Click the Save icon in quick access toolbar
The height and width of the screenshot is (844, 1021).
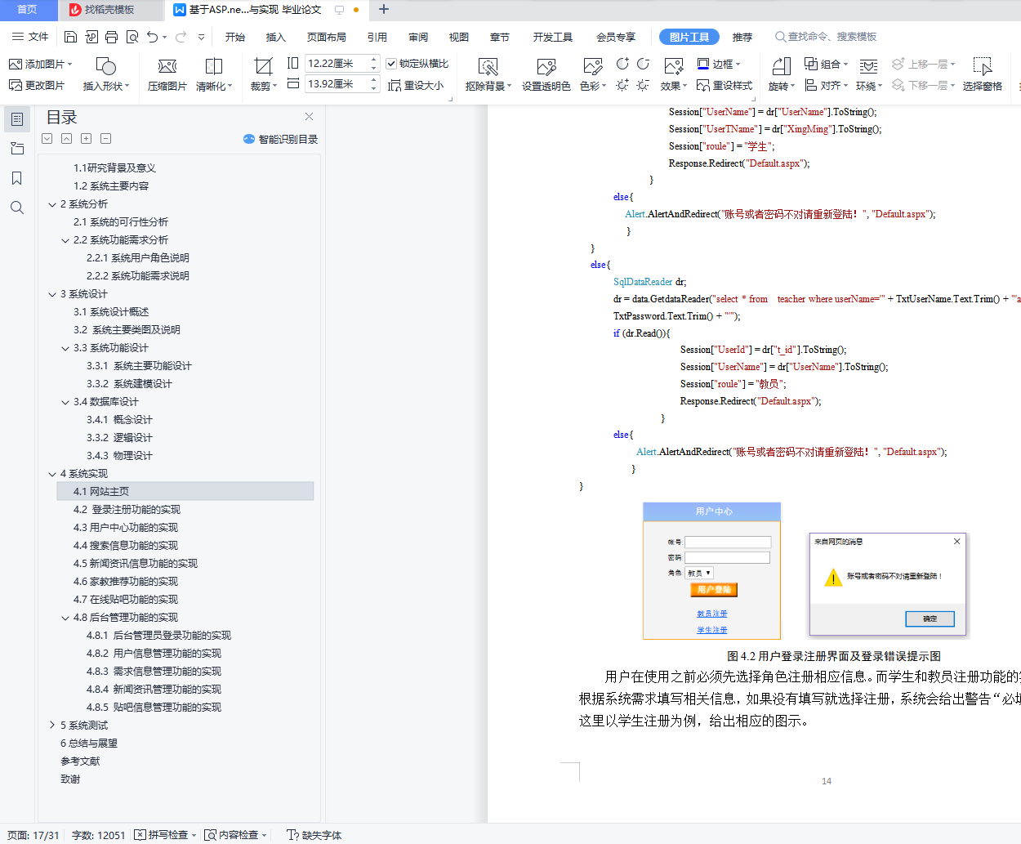click(x=70, y=37)
